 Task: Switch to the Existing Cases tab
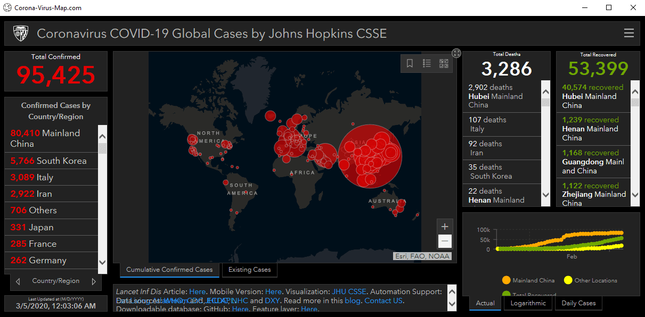point(249,270)
